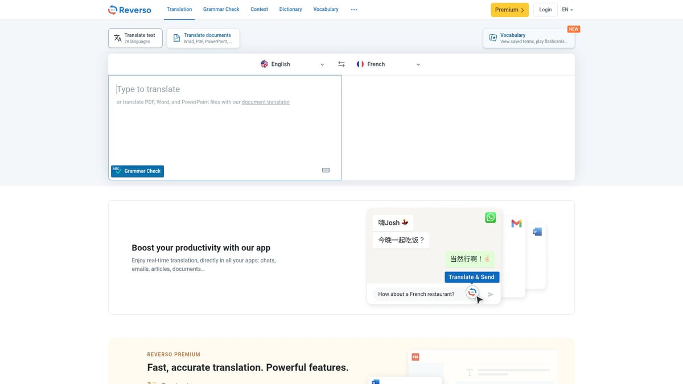Click the Premium button
Screen dimensions: 683x384
click(509, 10)
